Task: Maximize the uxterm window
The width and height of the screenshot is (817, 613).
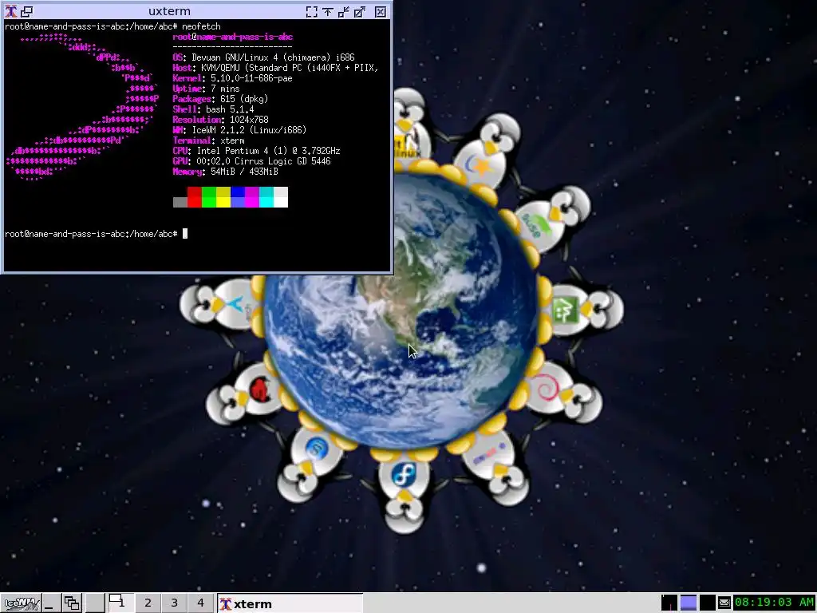Action: click(x=360, y=11)
